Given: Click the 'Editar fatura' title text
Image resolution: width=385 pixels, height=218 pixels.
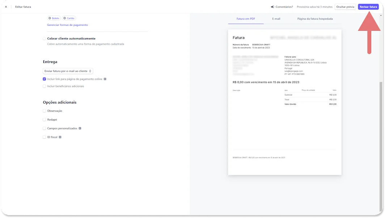Looking at the screenshot, I should coord(23,7).
